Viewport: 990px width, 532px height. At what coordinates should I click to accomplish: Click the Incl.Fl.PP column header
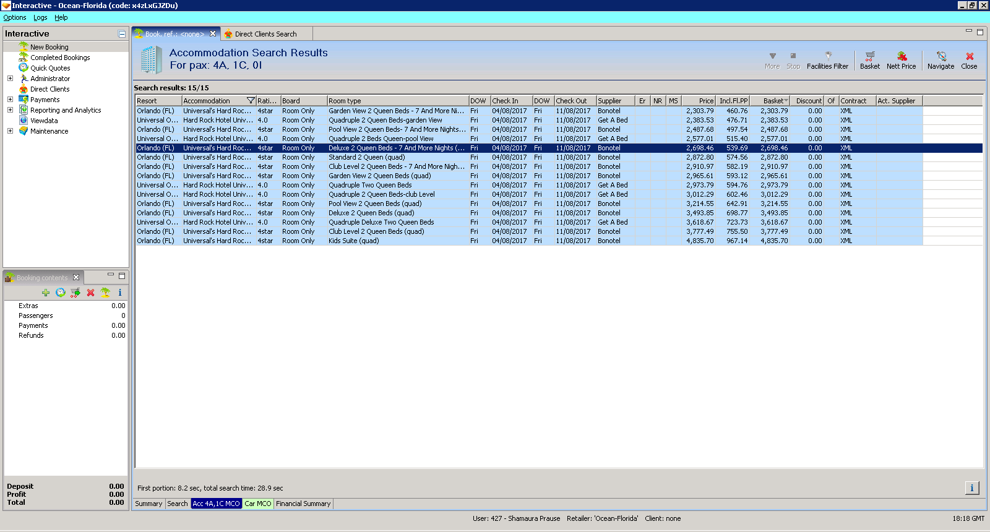733,101
